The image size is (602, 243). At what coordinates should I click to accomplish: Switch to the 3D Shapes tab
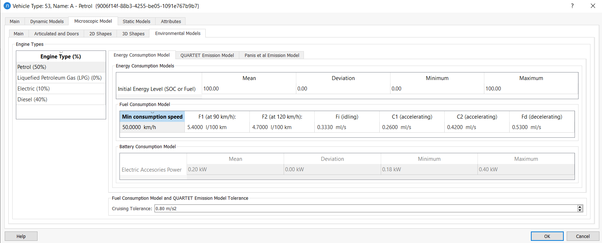pos(133,34)
